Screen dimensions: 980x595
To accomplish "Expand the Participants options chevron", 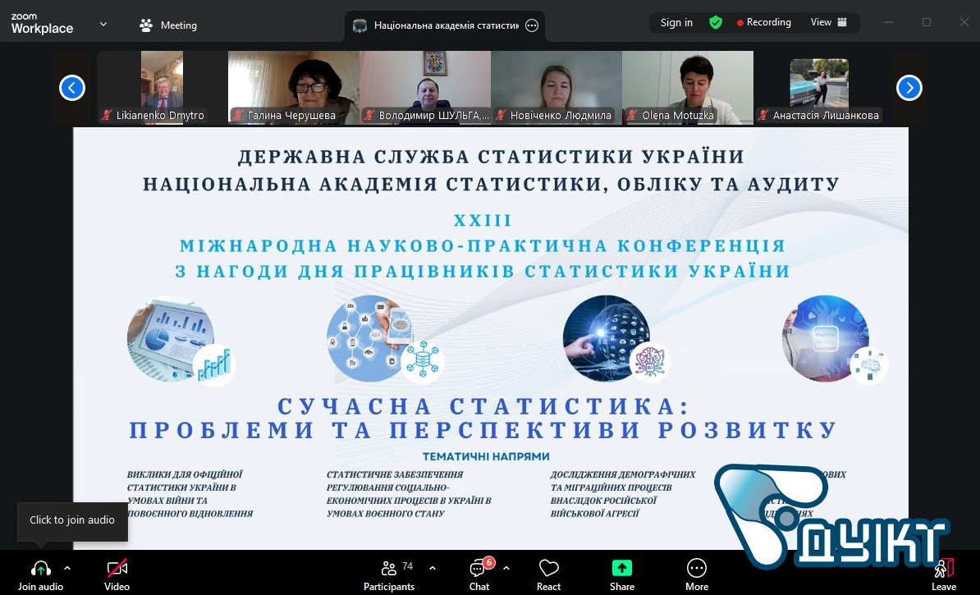I will [x=433, y=568].
